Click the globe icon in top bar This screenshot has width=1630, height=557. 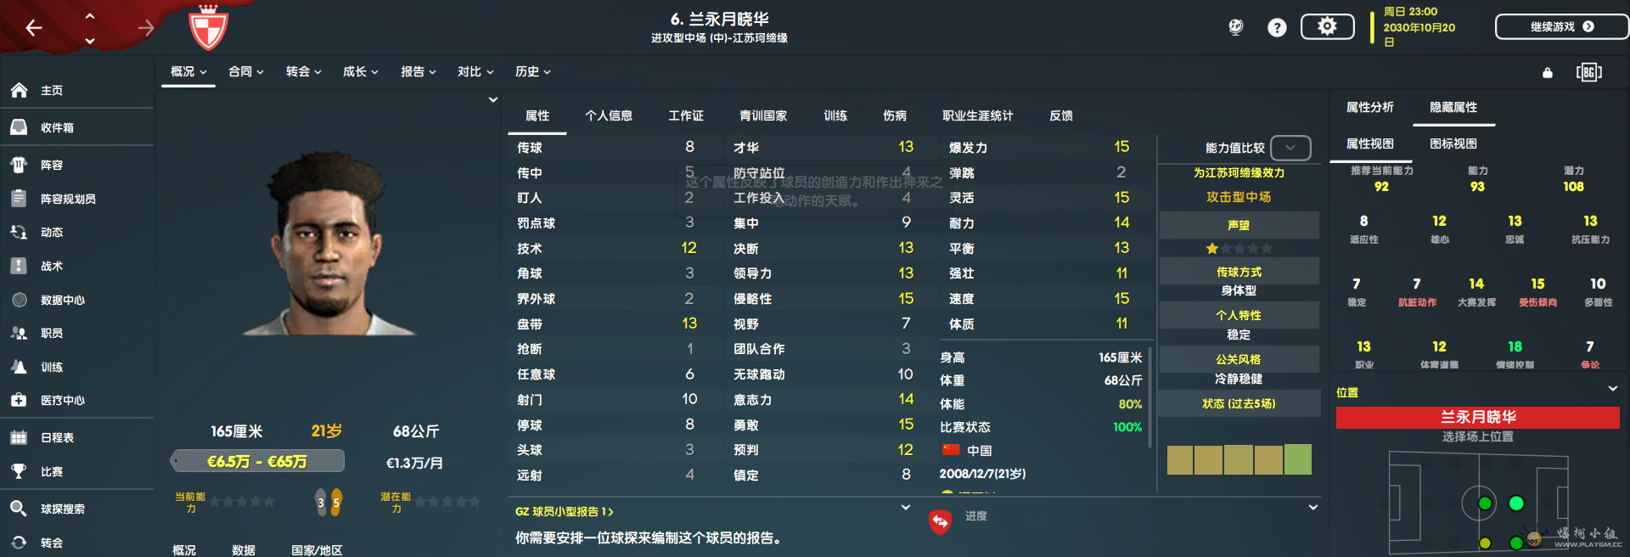(1236, 27)
